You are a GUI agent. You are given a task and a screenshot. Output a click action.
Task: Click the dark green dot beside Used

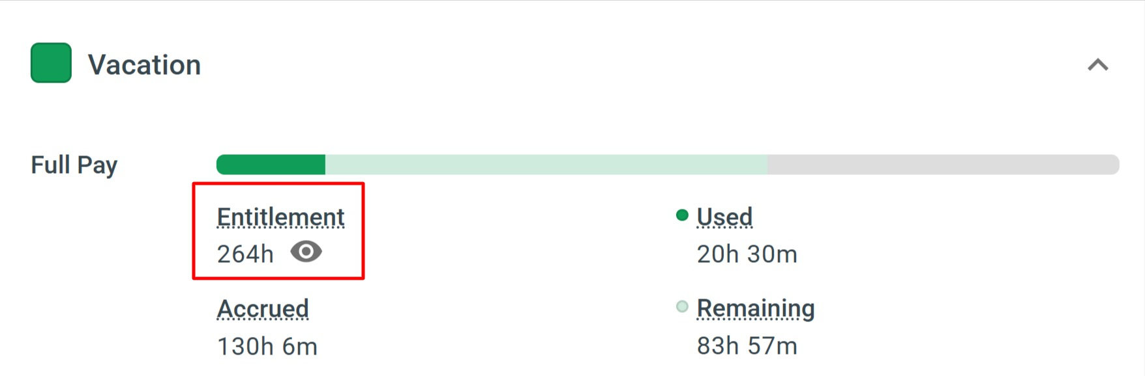[x=682, y=215]
